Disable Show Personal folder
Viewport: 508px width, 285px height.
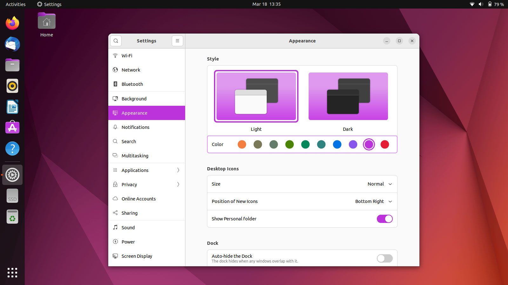[384, 218]
